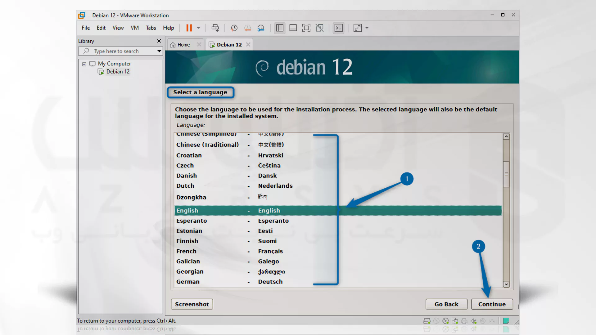596x335 pixels.
Task: Click the network adapter status icon
Action: [455, 321]
